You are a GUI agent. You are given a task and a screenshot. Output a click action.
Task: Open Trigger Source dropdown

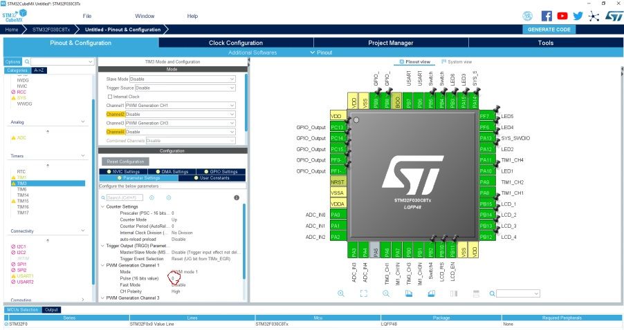tap(185, 88)
